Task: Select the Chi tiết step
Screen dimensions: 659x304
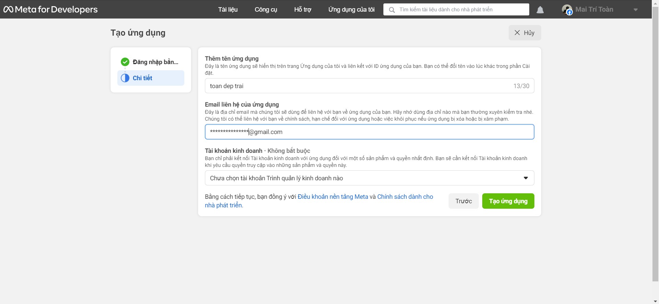Action: pyautogui.click(x=151, y=78)
